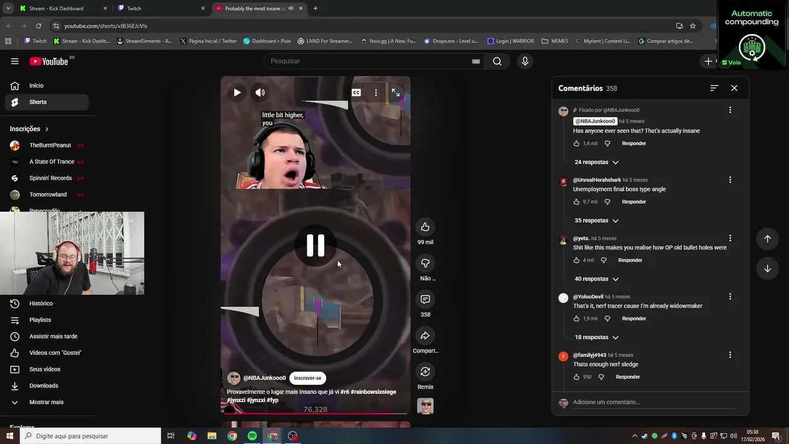This screenshot has height=444, width=789.
Task: Close the Comentários panel
Action: [734, 88]
